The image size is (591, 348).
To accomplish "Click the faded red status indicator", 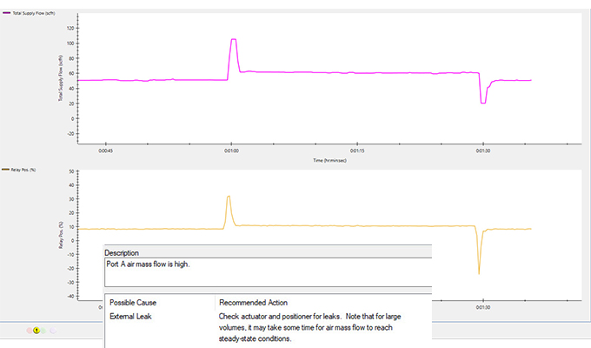I will coord(29,330).
